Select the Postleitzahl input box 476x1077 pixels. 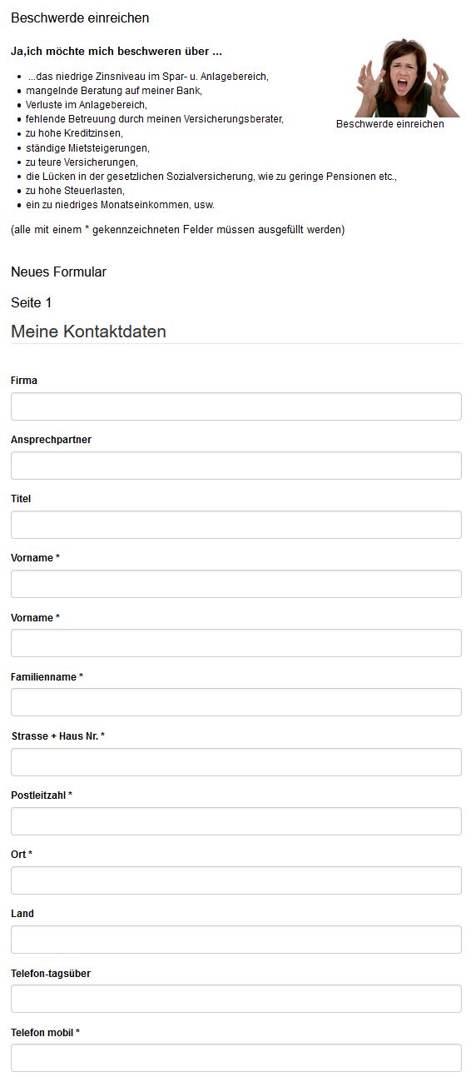(236, 821)
